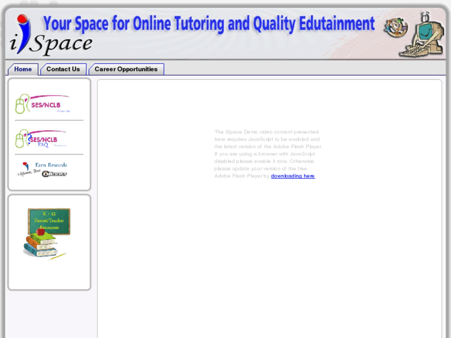The image size is (451, 338).
Task: Click the header slogan 'Your Space for Online Tutoring'
Action: [209, 24]
